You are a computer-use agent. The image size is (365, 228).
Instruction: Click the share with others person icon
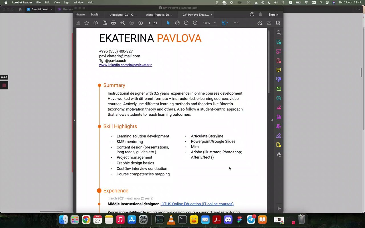(278, 23)
